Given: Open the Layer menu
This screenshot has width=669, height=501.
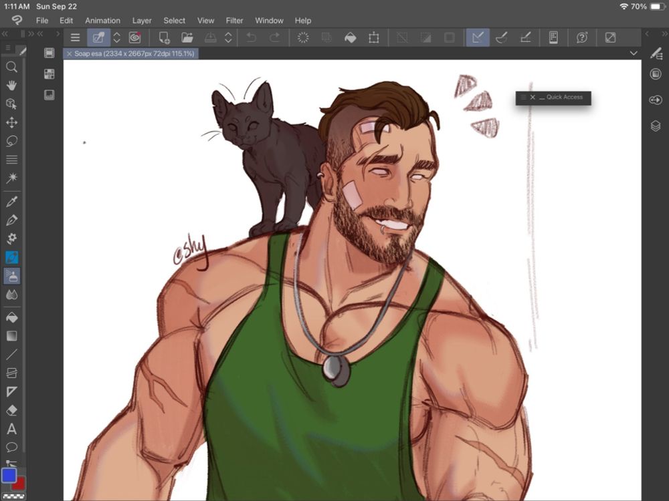Looking at the screenshot, I should coord(142,21).
